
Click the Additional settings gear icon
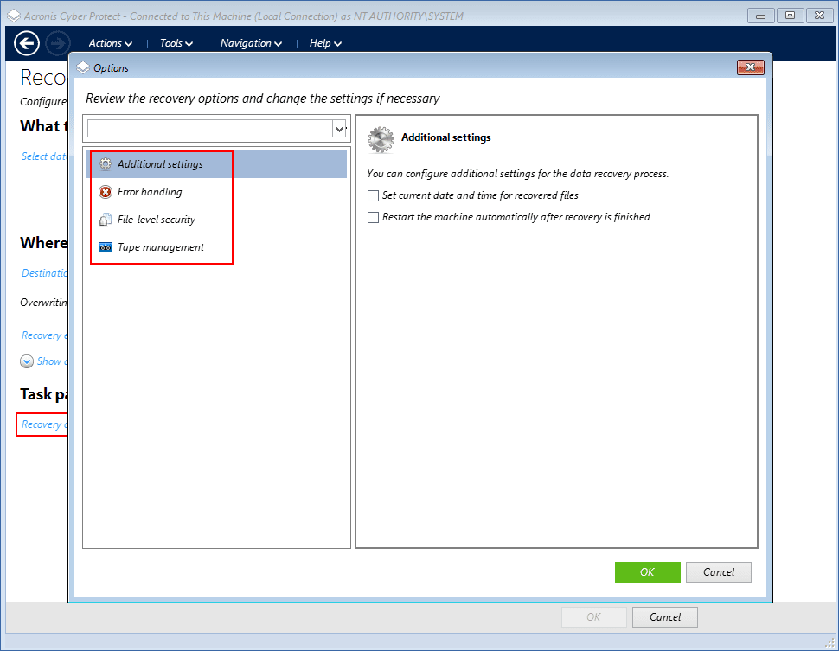106,164
